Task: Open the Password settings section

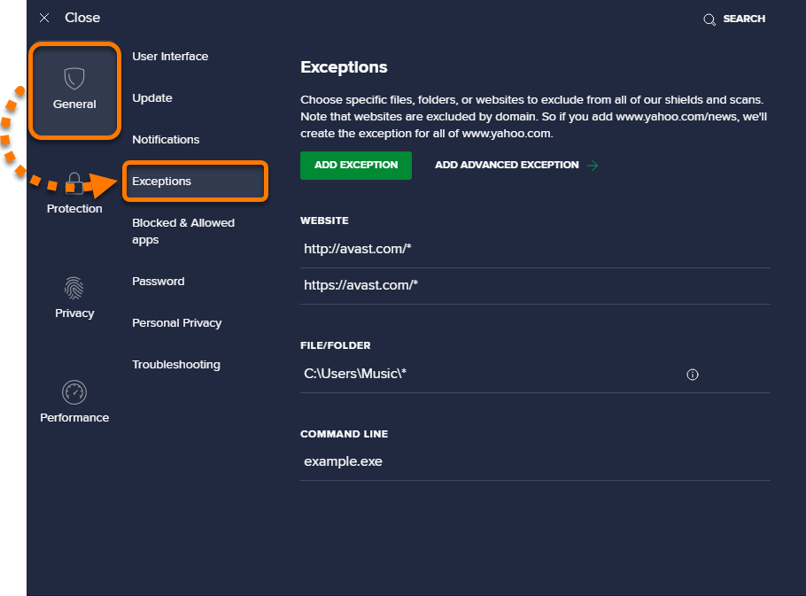Action: pos(159,282)
